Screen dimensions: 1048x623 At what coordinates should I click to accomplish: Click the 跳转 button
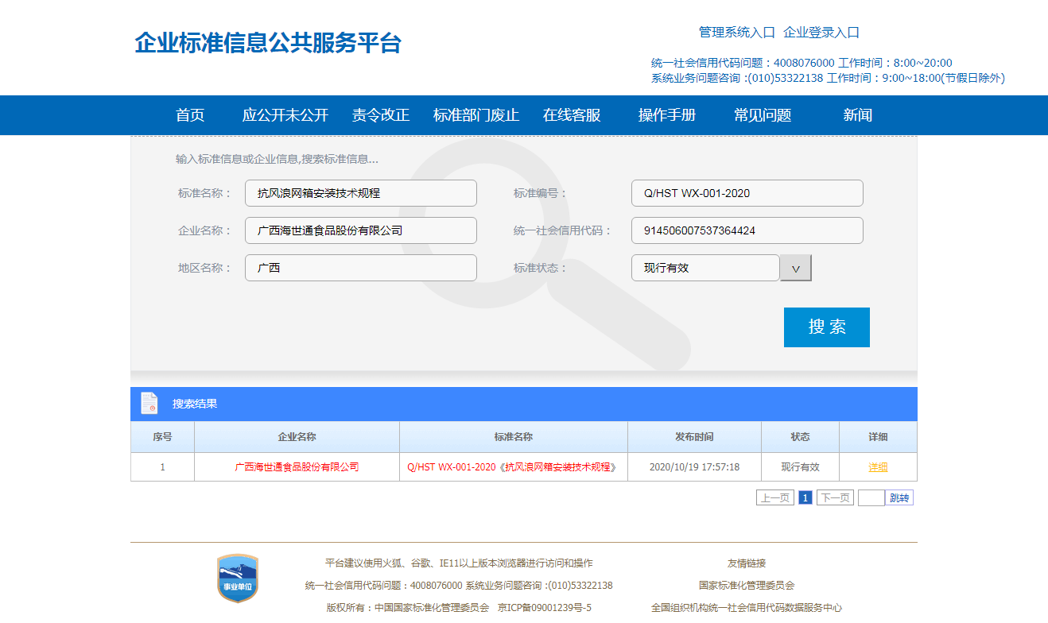coord(899,498)
